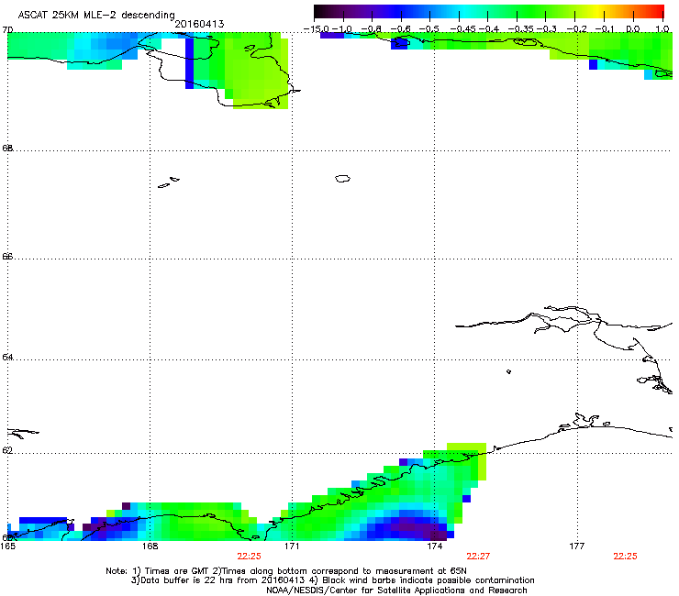The width and height of the screenshot is (679, 596).
Task: Click the latitude label '68'
Action: (x=7, y=148)
